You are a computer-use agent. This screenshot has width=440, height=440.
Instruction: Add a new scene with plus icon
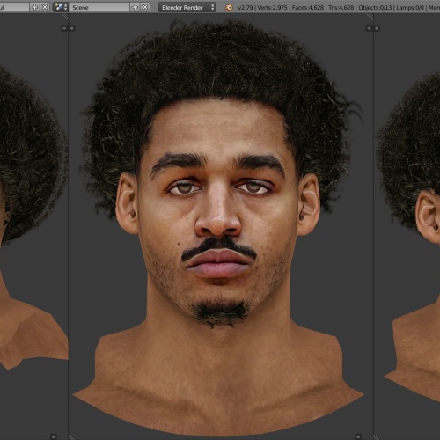tap(135, 7)
